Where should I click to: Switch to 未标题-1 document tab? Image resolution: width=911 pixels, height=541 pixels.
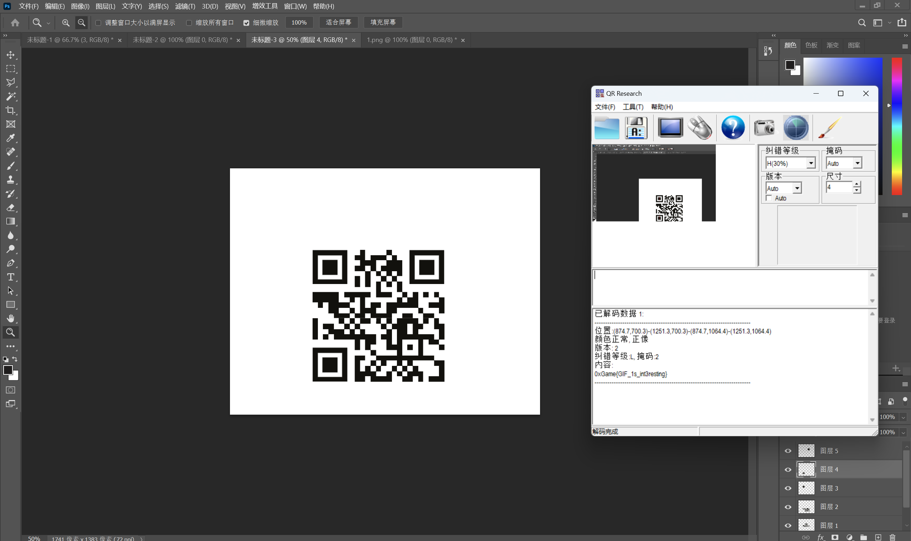click(70, 40)
